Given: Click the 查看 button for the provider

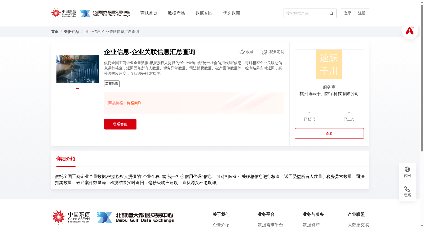Looking at the screenshot, I should (x=329, y=133).
